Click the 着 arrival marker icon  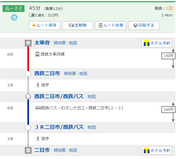[28, 150]
